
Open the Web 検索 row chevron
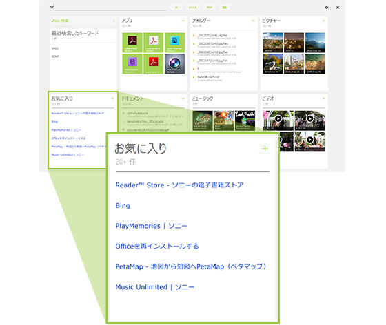pos(114,21)
